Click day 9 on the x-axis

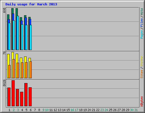point(43,110)
